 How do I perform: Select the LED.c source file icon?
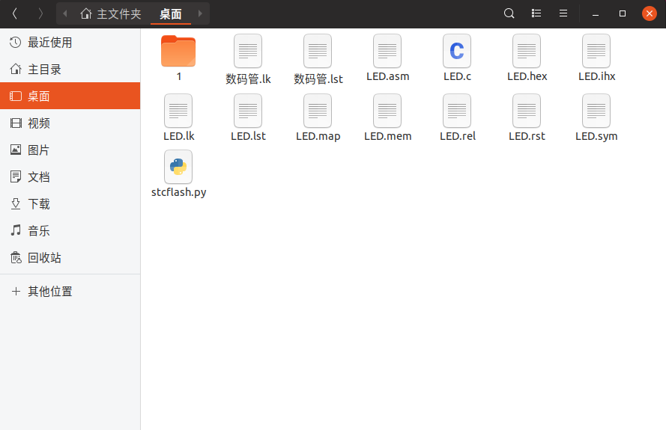tap(457, 52)
